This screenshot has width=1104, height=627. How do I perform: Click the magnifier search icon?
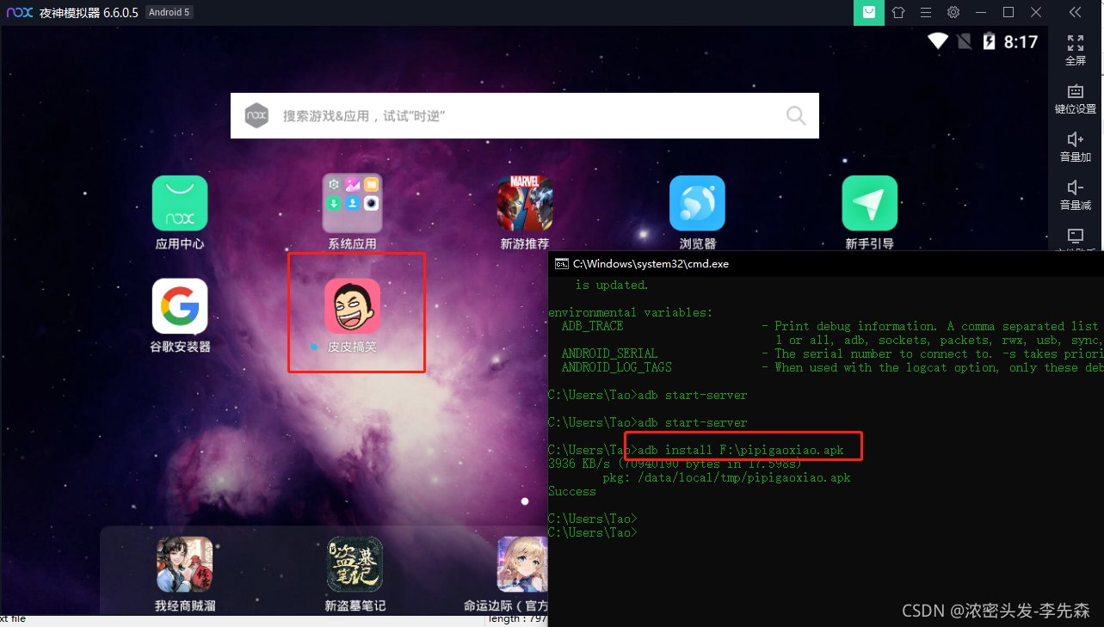click(796, 115)
